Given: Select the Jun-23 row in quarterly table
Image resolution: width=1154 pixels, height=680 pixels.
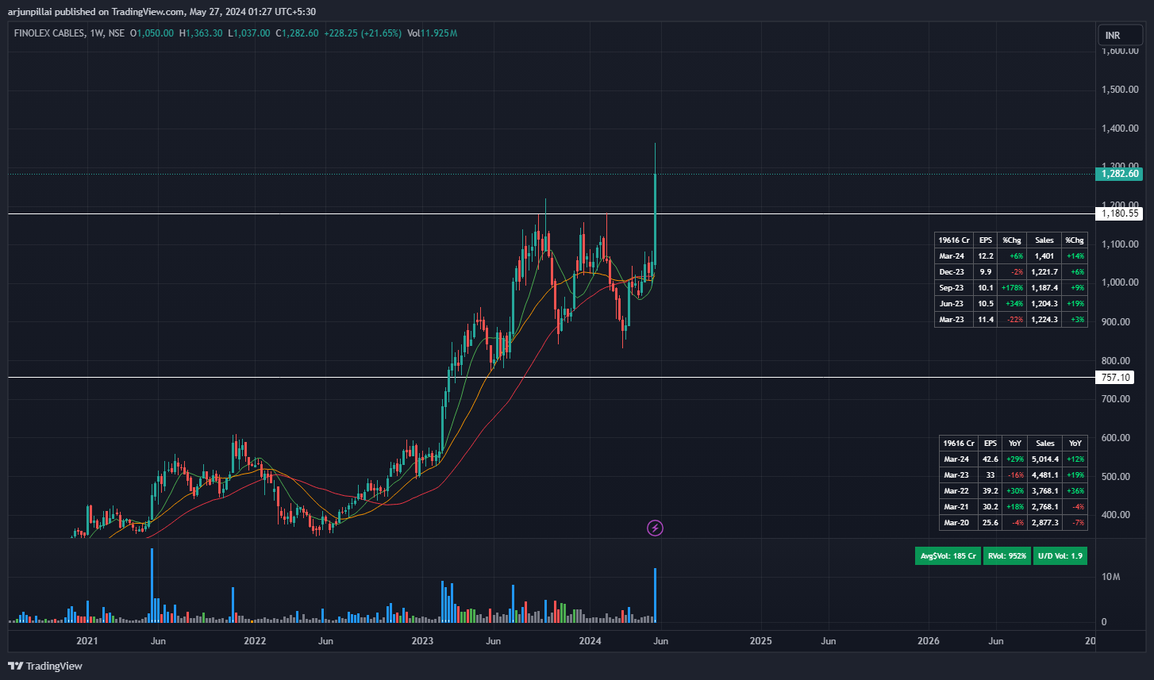Looking at the screenshot, I should pyautogui.click(x=1011, y=303).
